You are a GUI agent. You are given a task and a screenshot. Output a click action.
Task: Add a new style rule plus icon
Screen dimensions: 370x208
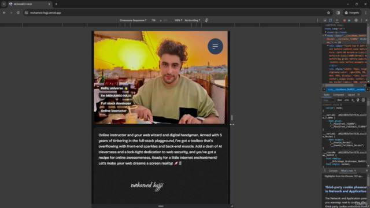353,100
